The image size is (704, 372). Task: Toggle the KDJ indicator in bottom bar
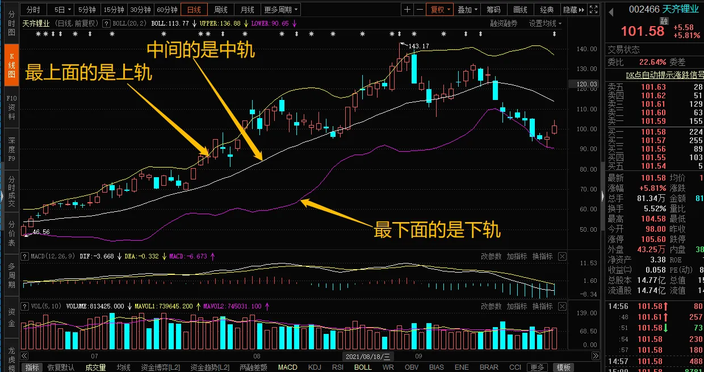click(314, 367)
